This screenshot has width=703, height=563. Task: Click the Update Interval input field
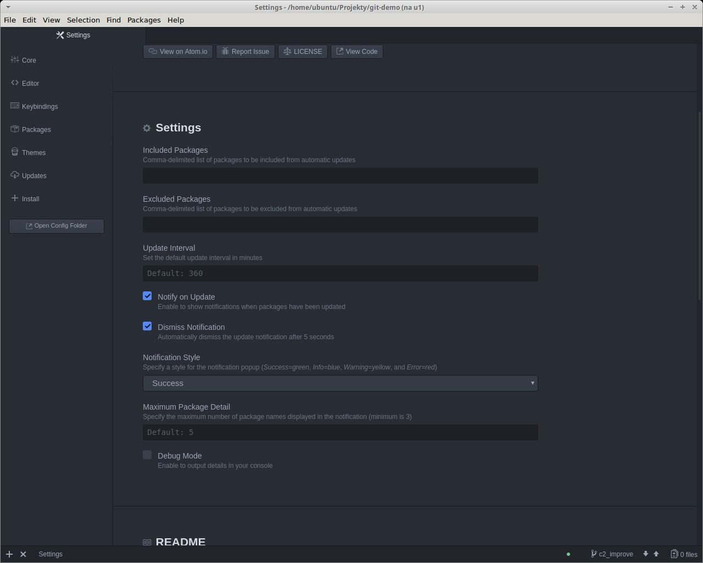coord(341,274)
